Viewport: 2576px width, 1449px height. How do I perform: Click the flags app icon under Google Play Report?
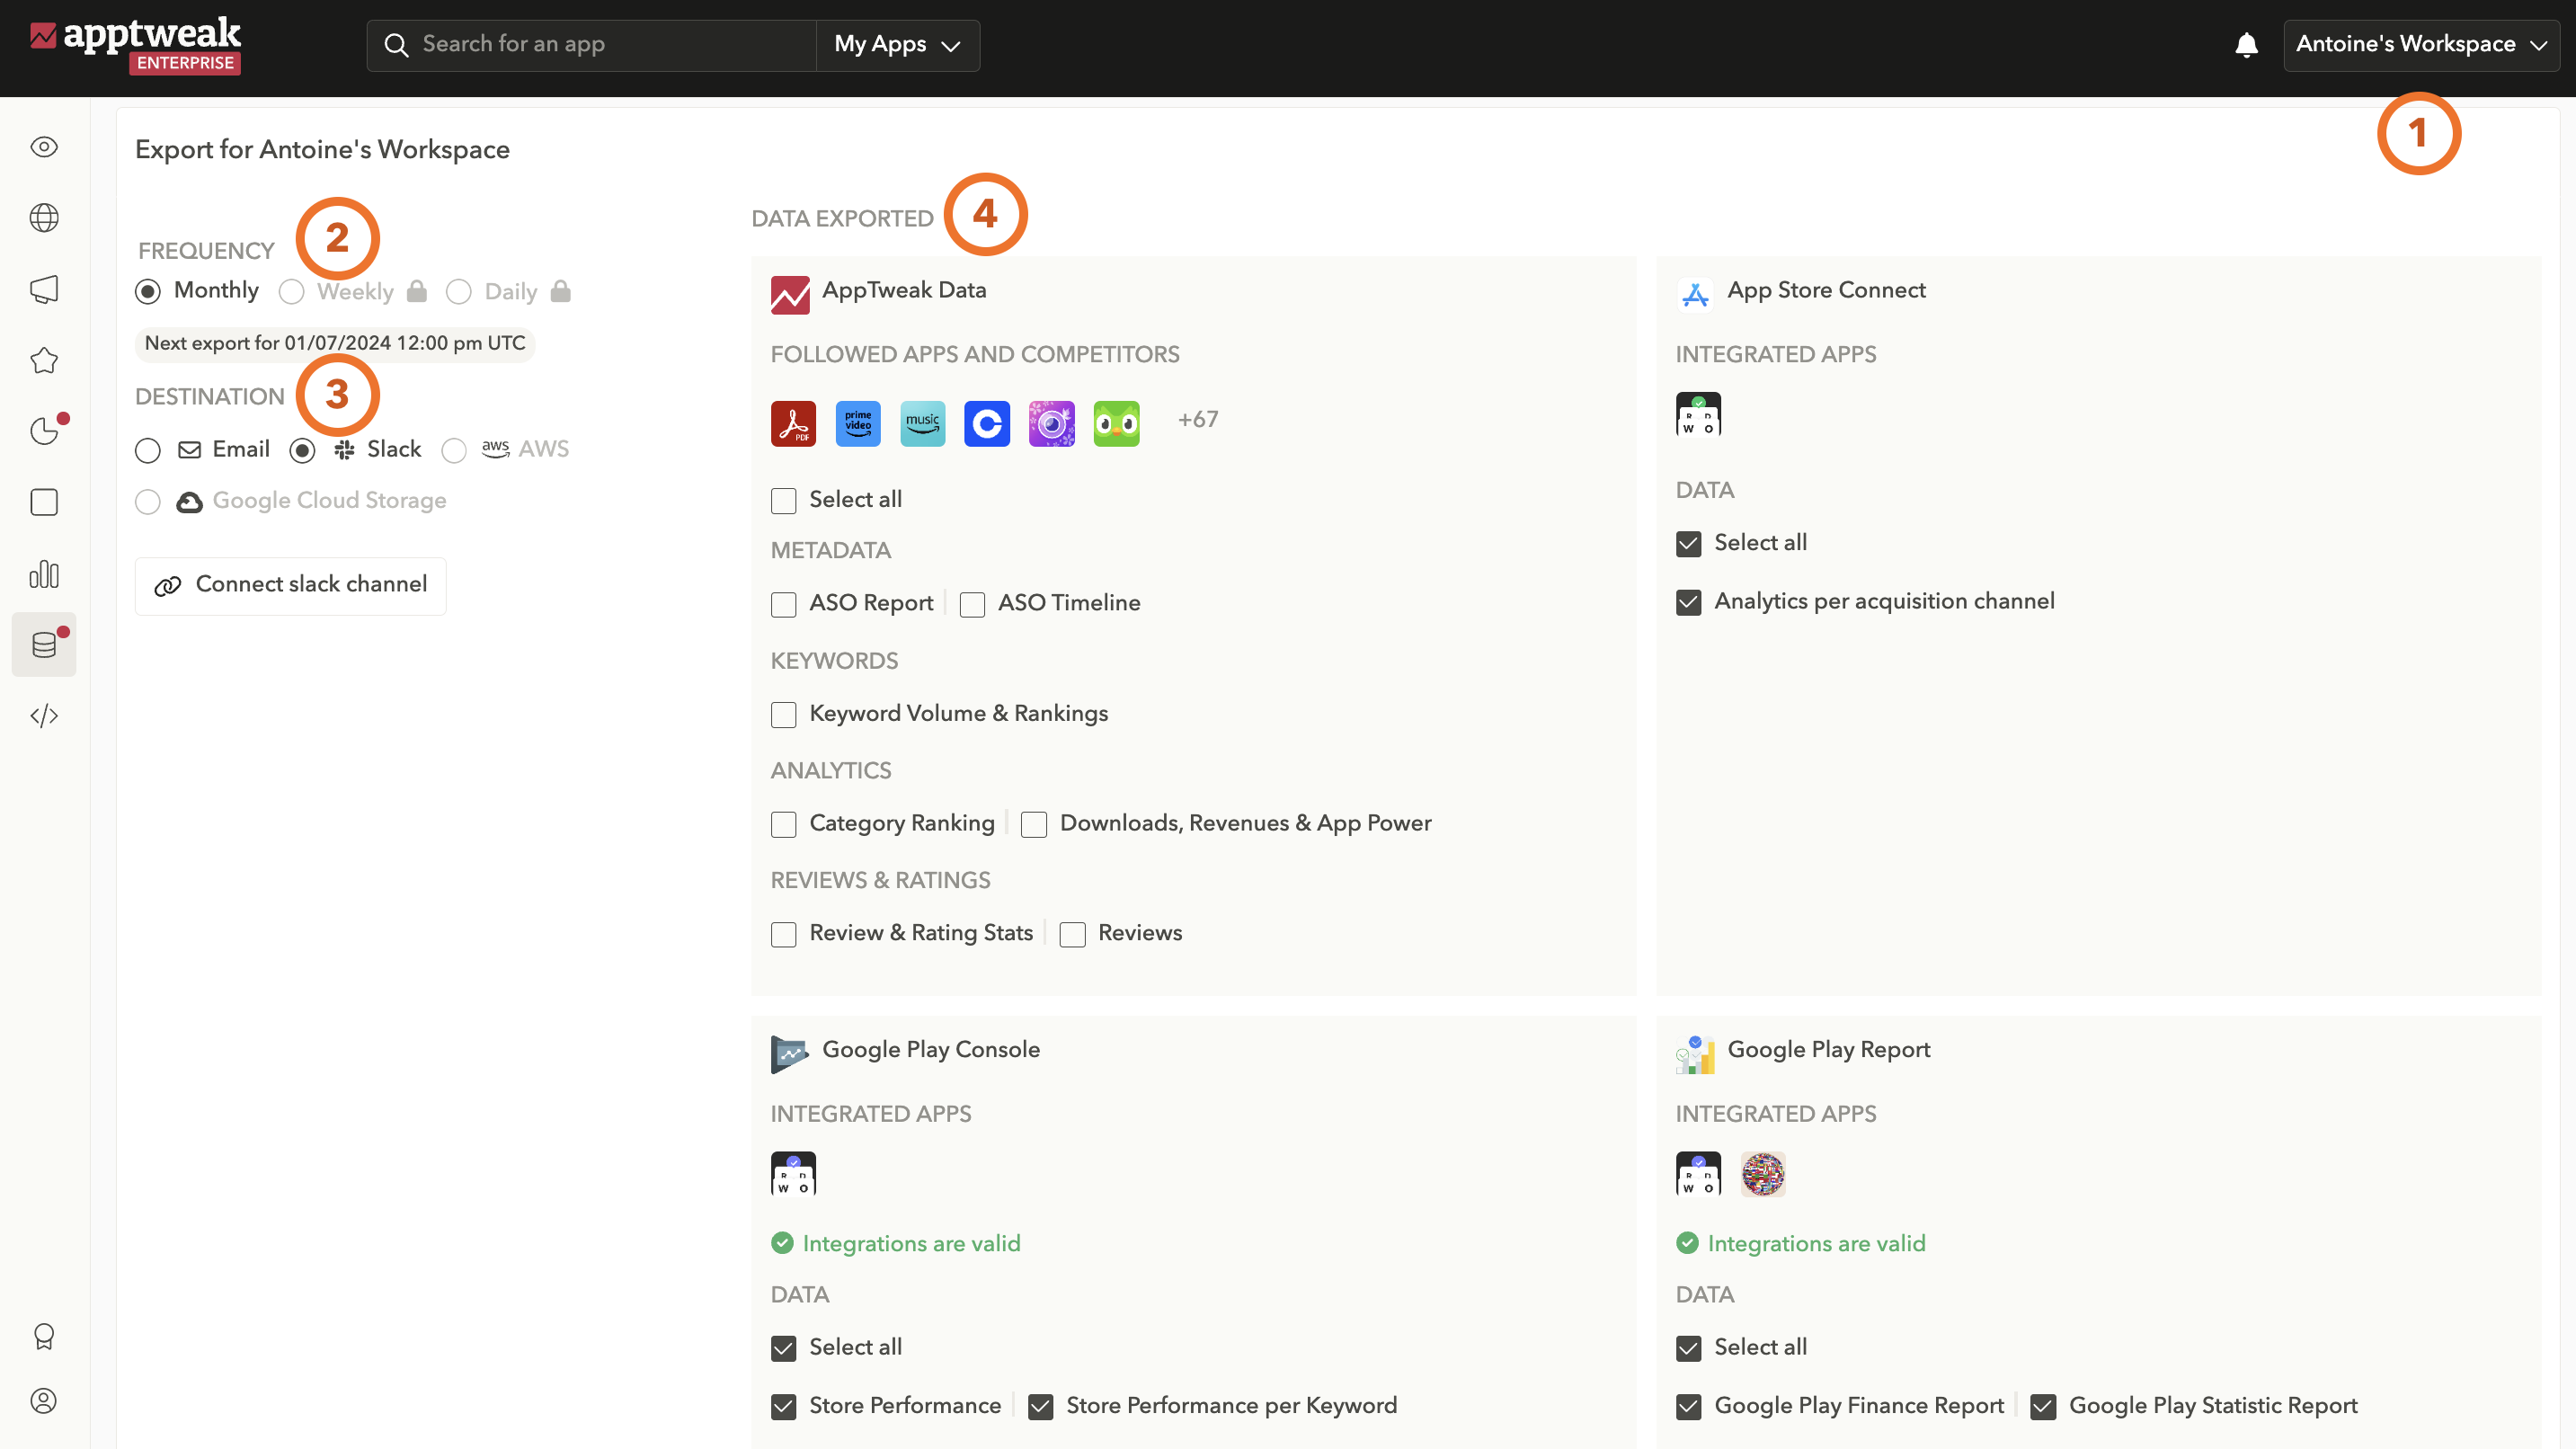pyautogui.click(x=1763, y=1174)
